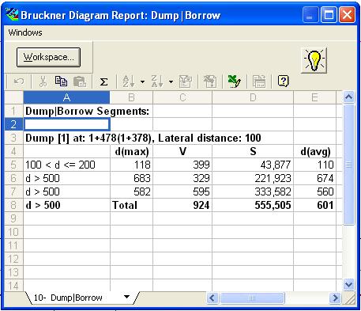This screenshot has height=311, width=361.
Task: Click the bold 'Total' cell
Action: point(132,205)
